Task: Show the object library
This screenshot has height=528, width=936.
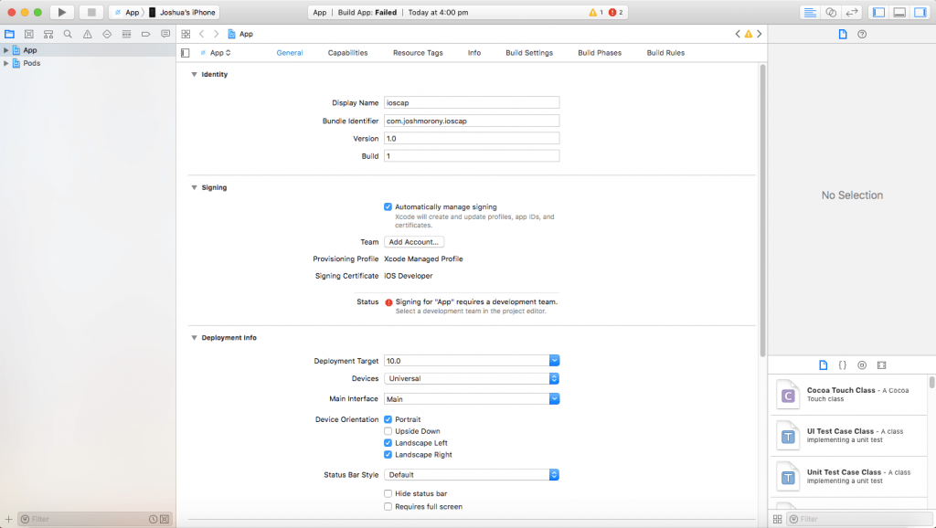Action: 862,365
